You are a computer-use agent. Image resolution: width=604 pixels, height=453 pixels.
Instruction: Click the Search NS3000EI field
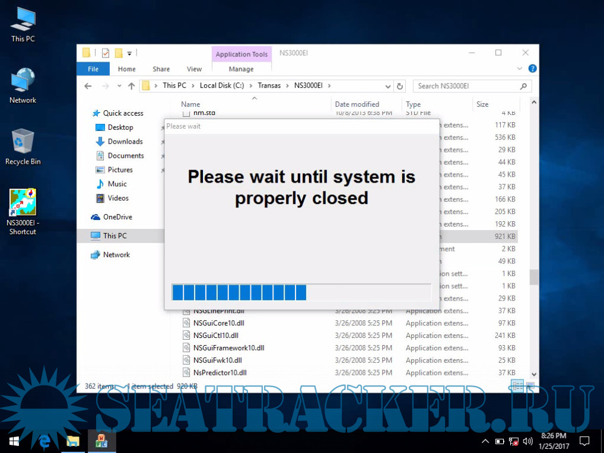[466, 86]
